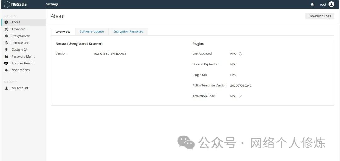Open Scanner Health page
This screenshot has width=340, height=161.
click(23, 63)
